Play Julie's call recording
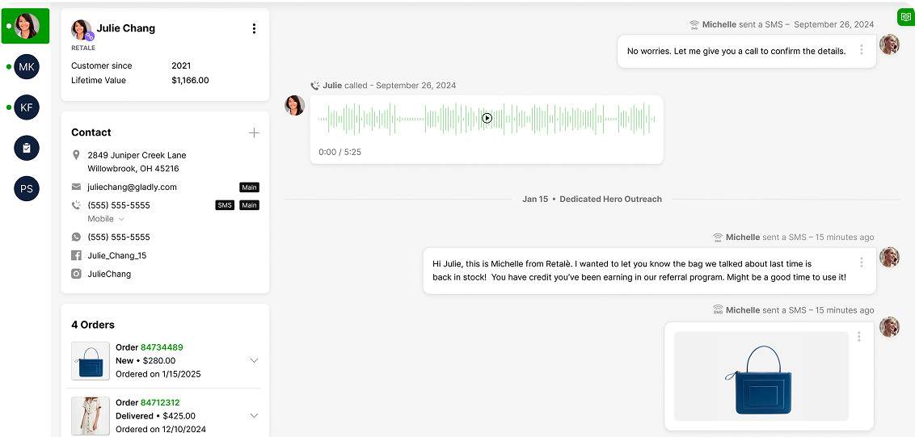The height and width of the screenshot is (437, 915). point(487,119)
